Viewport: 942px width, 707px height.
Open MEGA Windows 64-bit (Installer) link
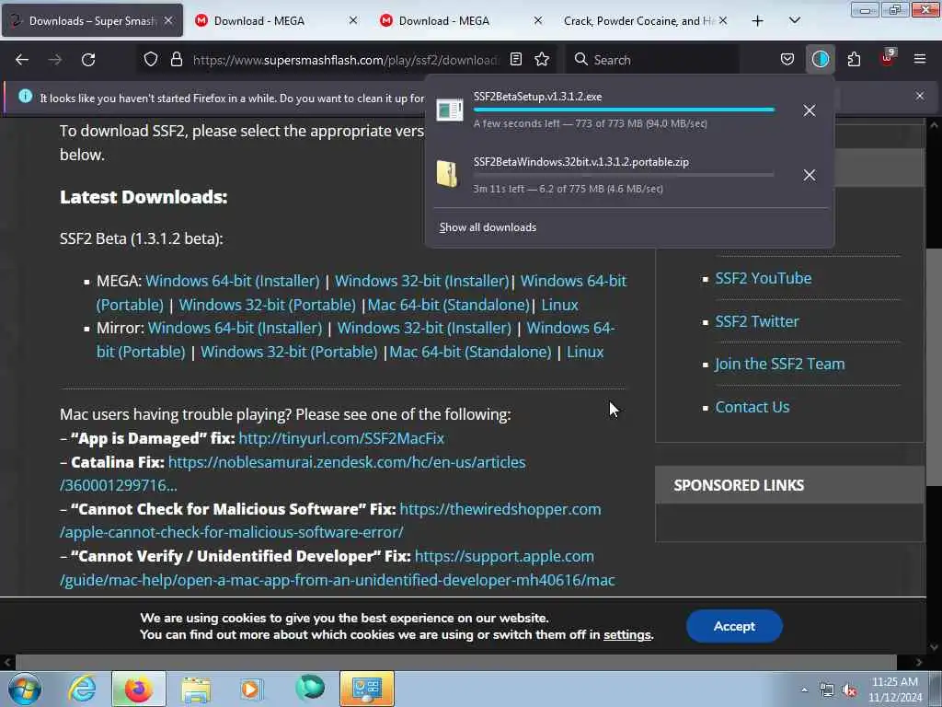[232, 281]
